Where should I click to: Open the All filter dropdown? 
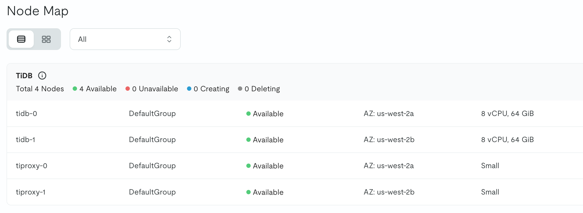125,39
